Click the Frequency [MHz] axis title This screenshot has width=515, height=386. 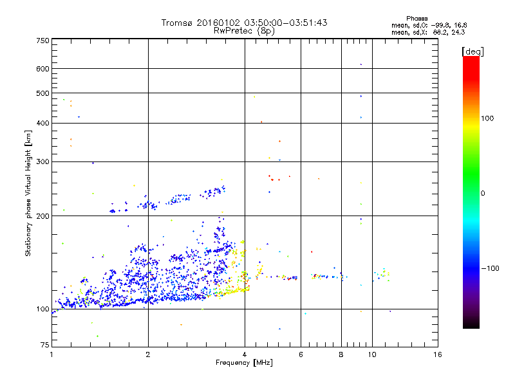coord(244,363)
